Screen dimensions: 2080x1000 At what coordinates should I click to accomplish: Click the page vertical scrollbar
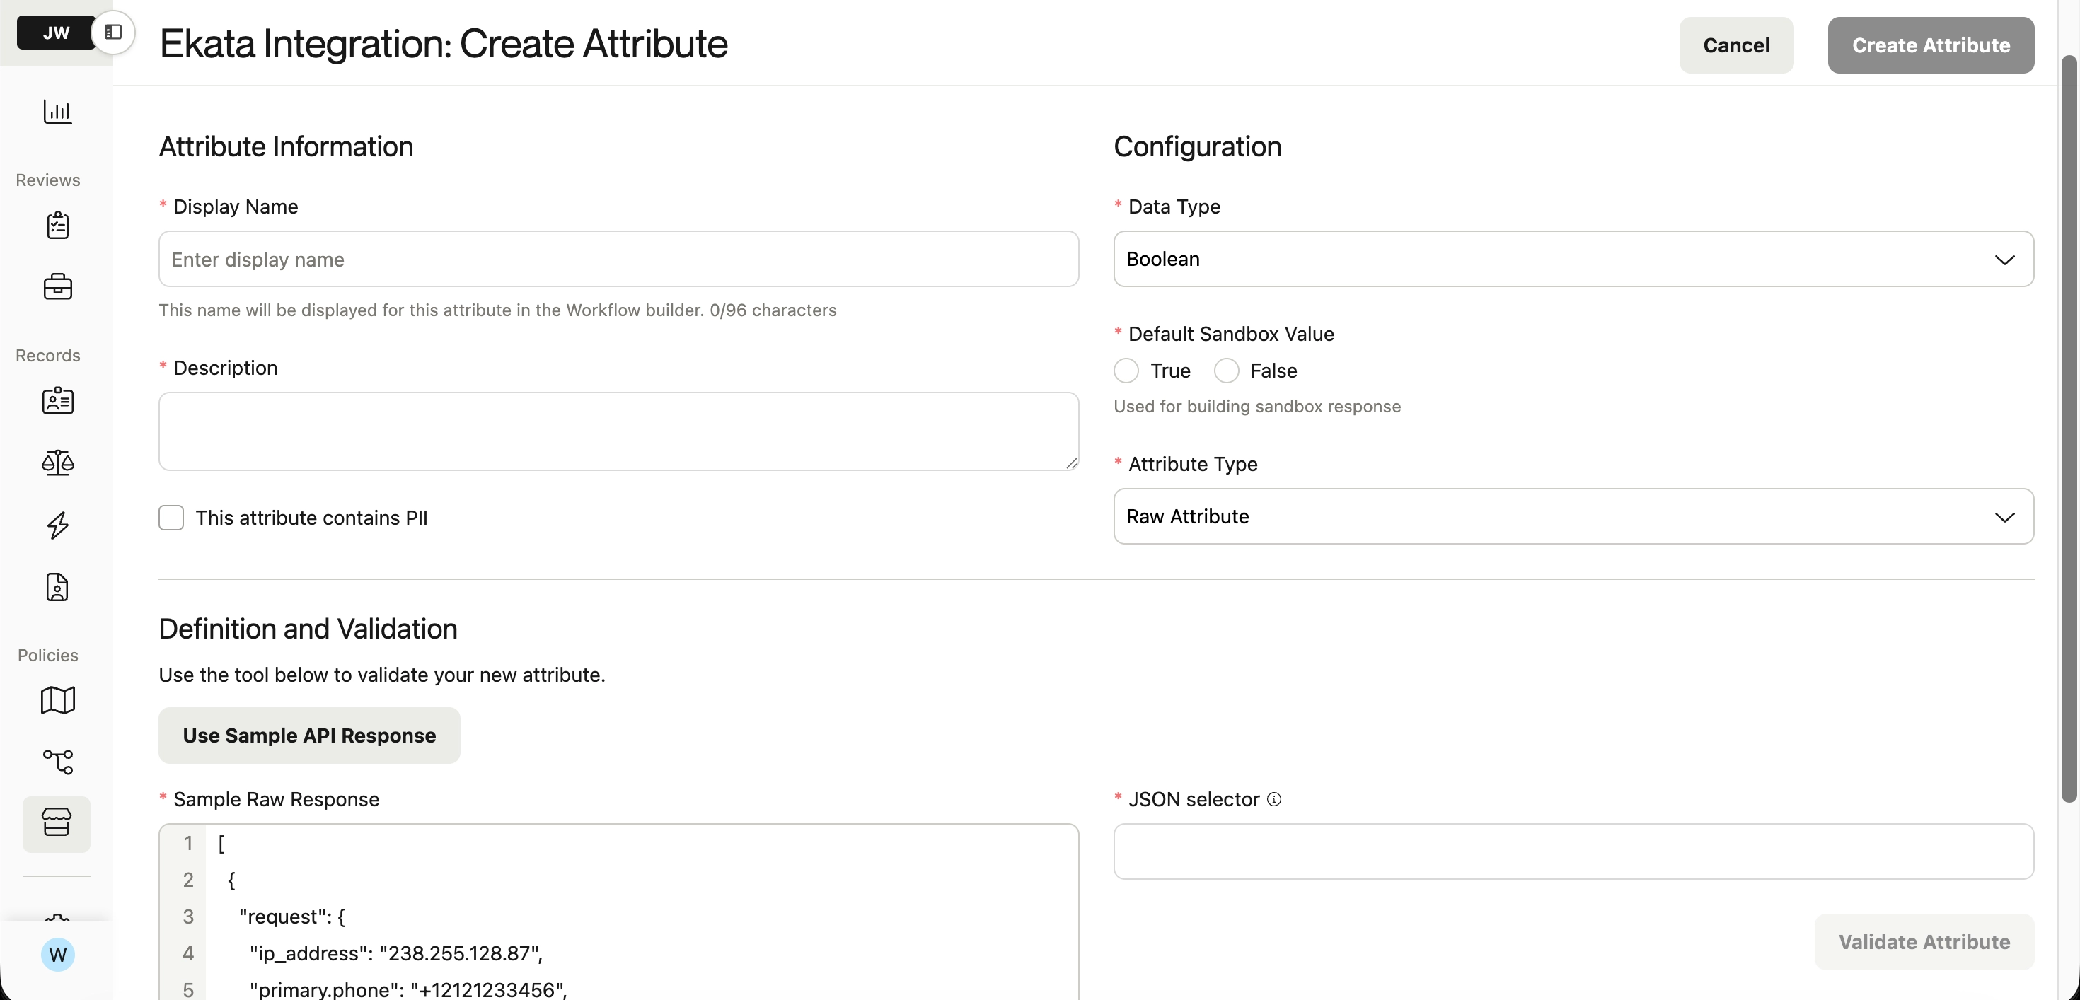2069,428
